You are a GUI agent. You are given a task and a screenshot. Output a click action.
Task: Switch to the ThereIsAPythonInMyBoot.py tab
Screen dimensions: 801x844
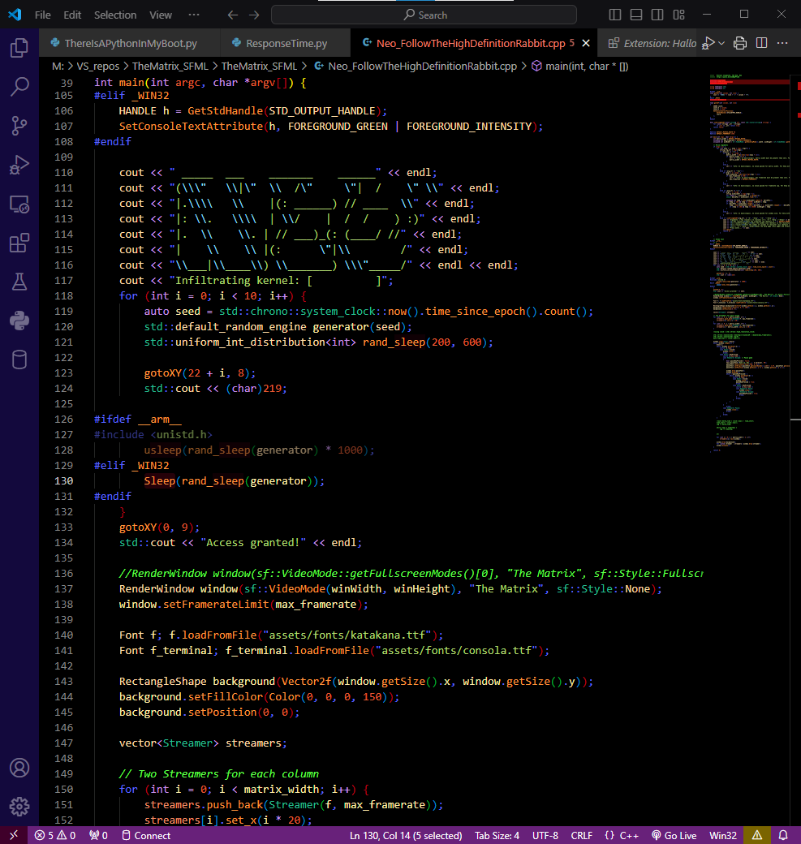click(x=130, y=43)
